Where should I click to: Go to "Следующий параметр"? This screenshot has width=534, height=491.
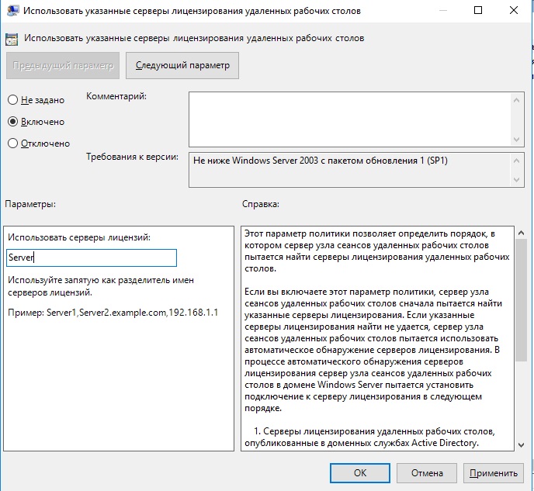tap(182, 66)
